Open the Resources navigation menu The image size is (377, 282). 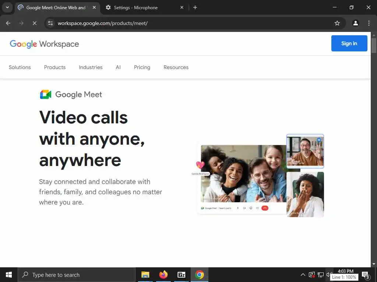176,68
